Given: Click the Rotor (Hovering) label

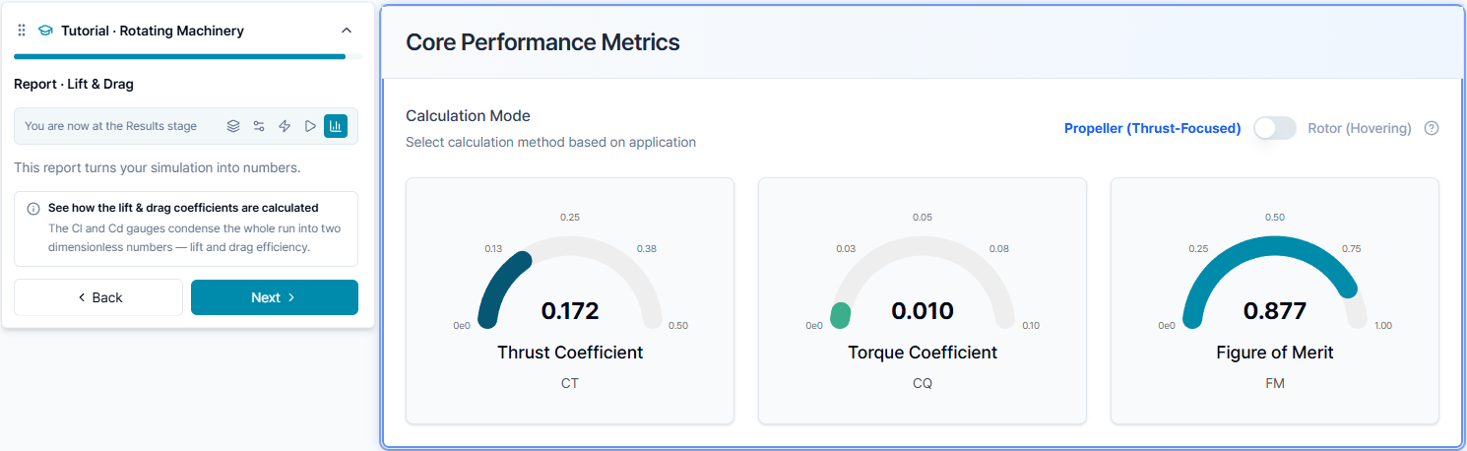Looking at the screenshot, I should click(1360, 128).
